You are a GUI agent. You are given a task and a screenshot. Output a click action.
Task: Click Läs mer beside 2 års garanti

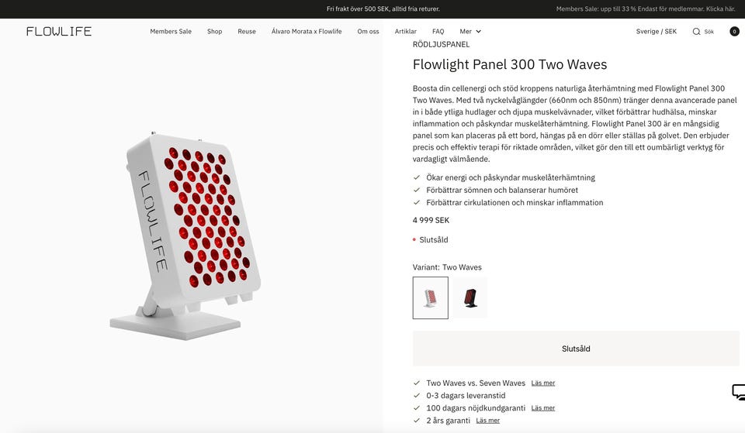tap(488, 421)
